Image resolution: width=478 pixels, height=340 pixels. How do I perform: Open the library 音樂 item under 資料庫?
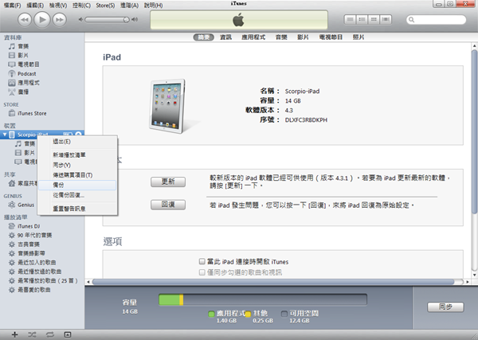23,46
